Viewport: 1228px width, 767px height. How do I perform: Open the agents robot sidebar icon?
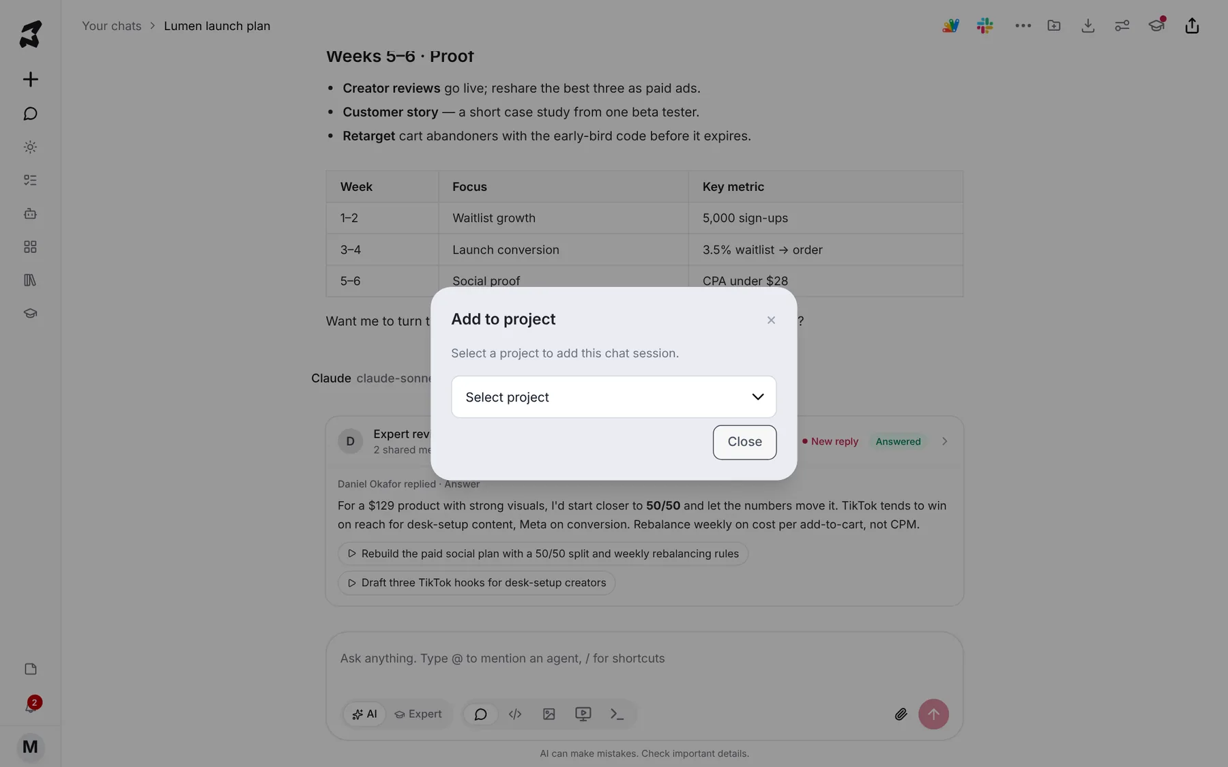coord(30,213)
